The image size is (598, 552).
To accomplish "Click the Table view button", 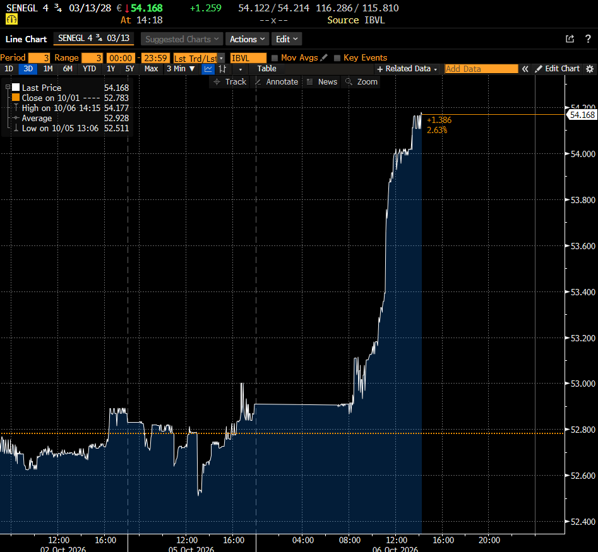I will point(266,69).
